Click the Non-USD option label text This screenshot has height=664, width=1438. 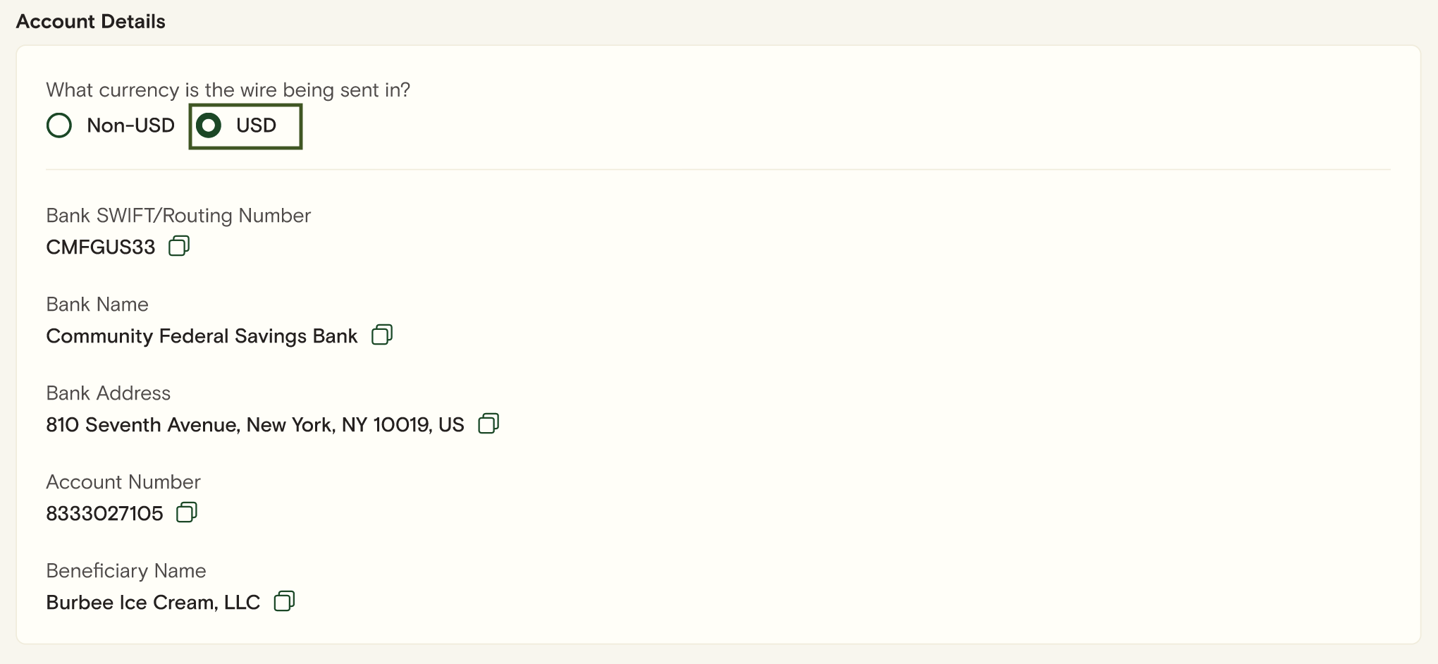point(130,125)
